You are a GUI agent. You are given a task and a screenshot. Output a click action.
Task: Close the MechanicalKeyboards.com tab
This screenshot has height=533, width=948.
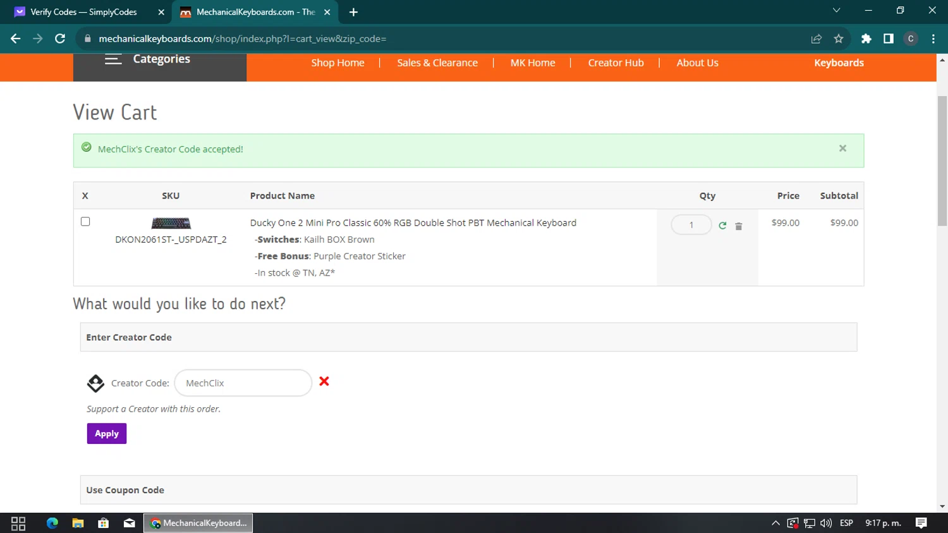click(x=327, y=12)
